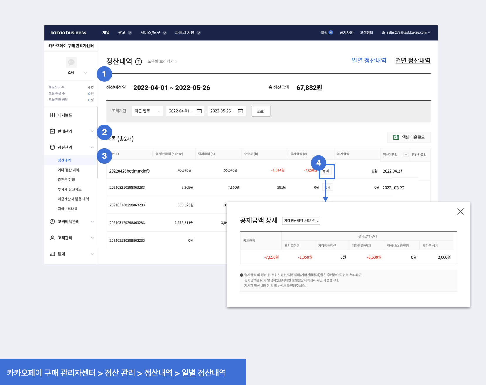This screenshot has width=486, height=385.
Task: Expand the 고객혜택관리 section chevron
Action: (92, 222)
